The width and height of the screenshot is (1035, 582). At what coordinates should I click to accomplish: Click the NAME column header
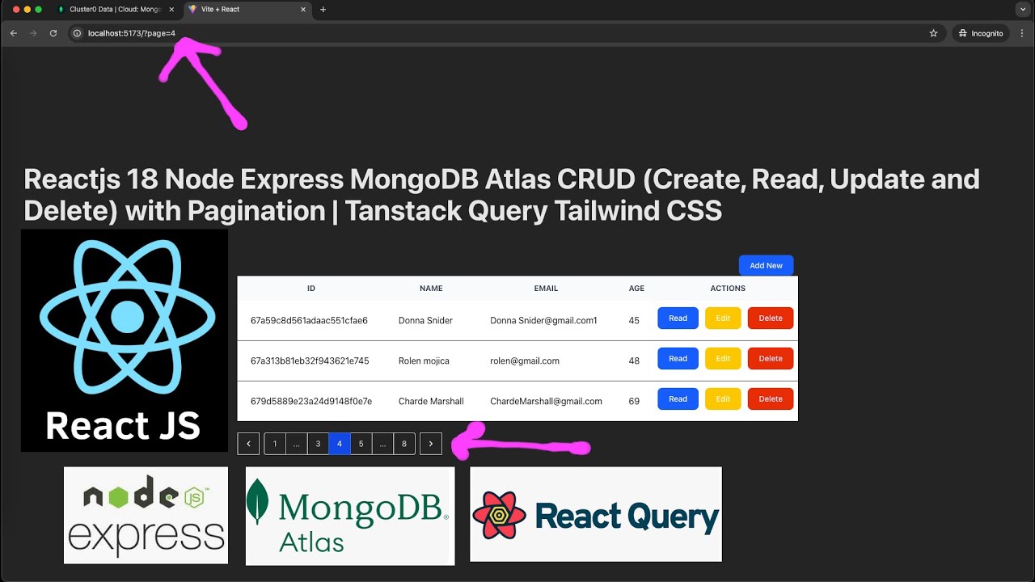click(x=431, y=289)
